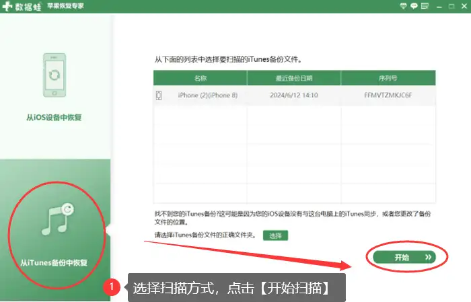Open the menu list icon in title bar
This screenshot has width=471, height=302.
[x=425, y=6]
